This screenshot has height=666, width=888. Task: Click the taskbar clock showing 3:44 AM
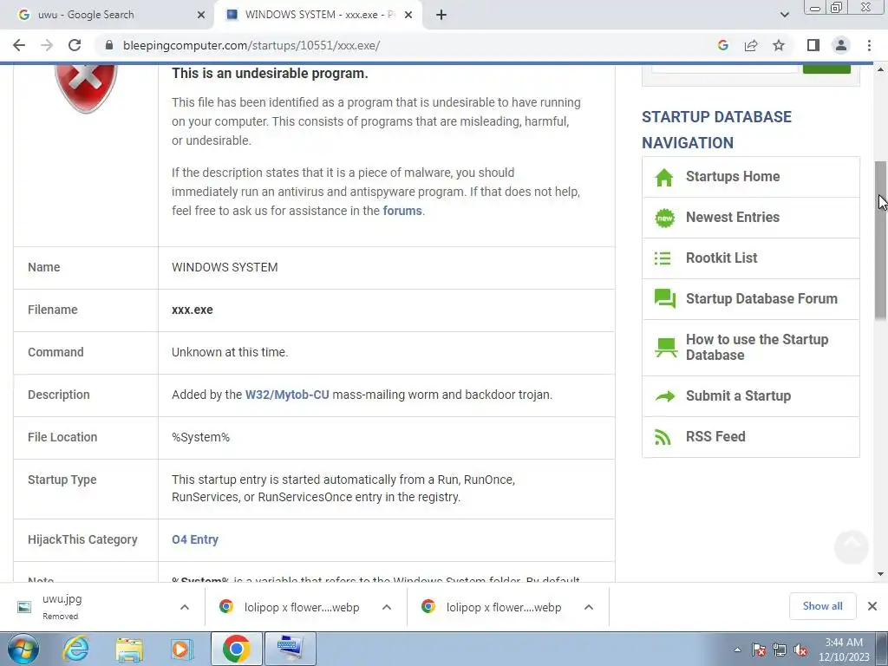[844, 650]
